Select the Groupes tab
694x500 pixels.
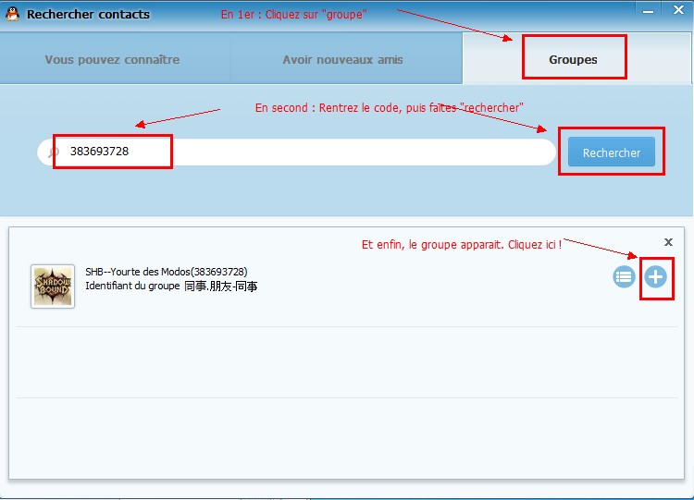click(x=573, y=59)
